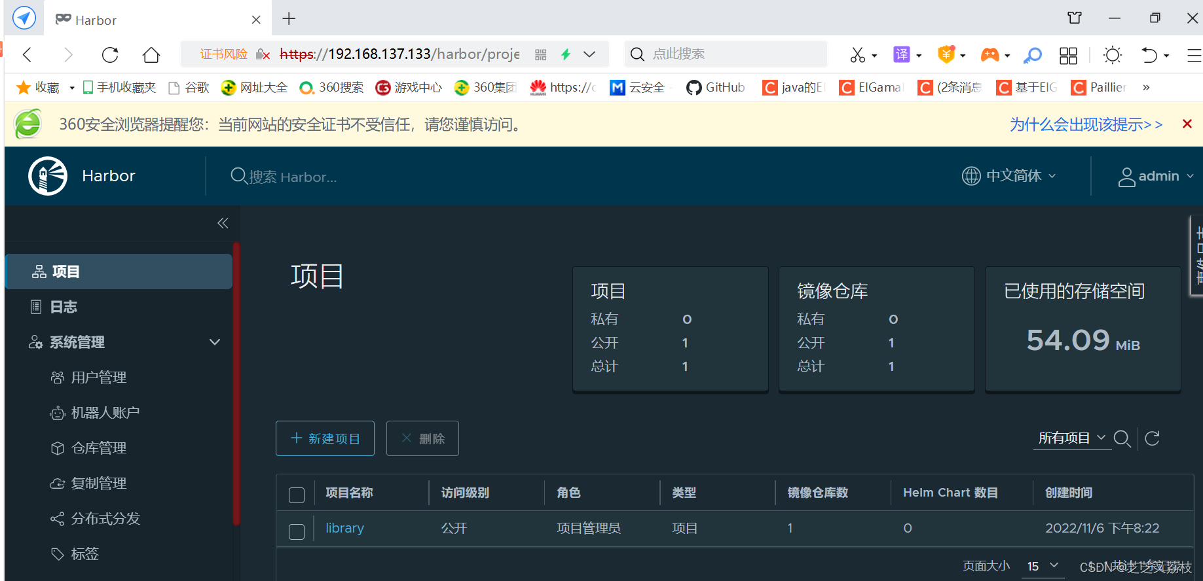This screenshot has height=581, width=1203.
Task: Click 为什么会出现该提示 link
Action: (1086, 124)
